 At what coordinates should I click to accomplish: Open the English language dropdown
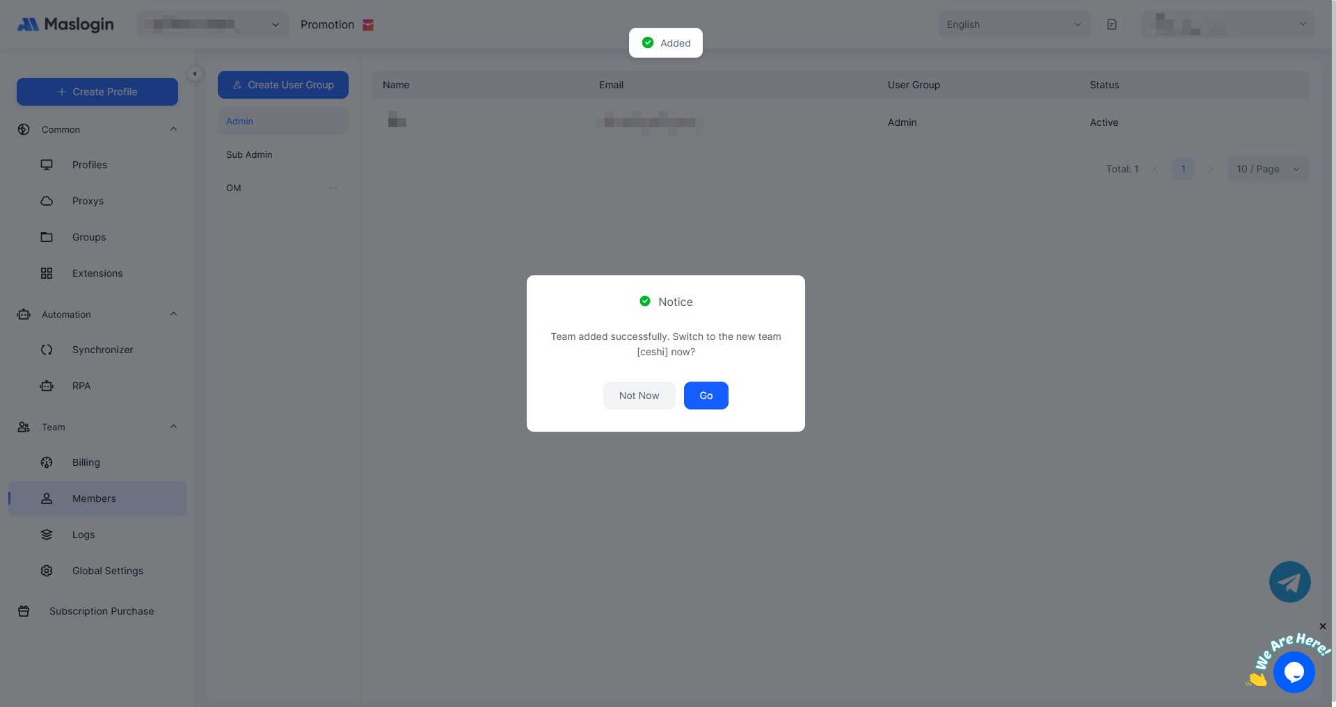tap(1013, 24)
